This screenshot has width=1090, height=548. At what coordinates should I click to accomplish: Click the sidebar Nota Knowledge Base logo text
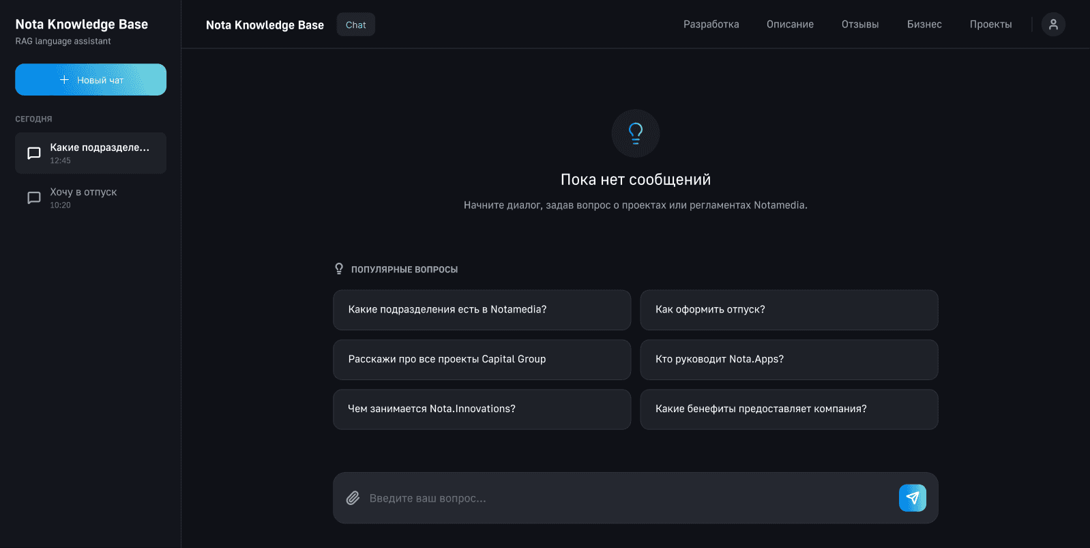pyautogui.click(x=82, y=25)
